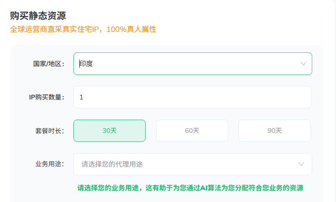
Task: Click the quantity value 1
Action: point(82,97)
